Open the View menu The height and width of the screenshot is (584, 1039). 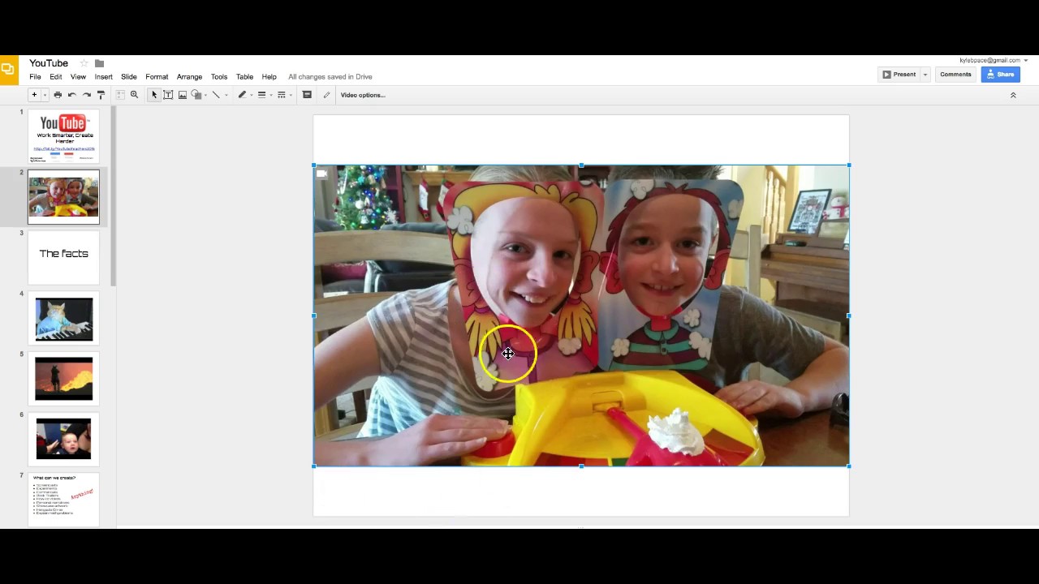click(78, 77)
